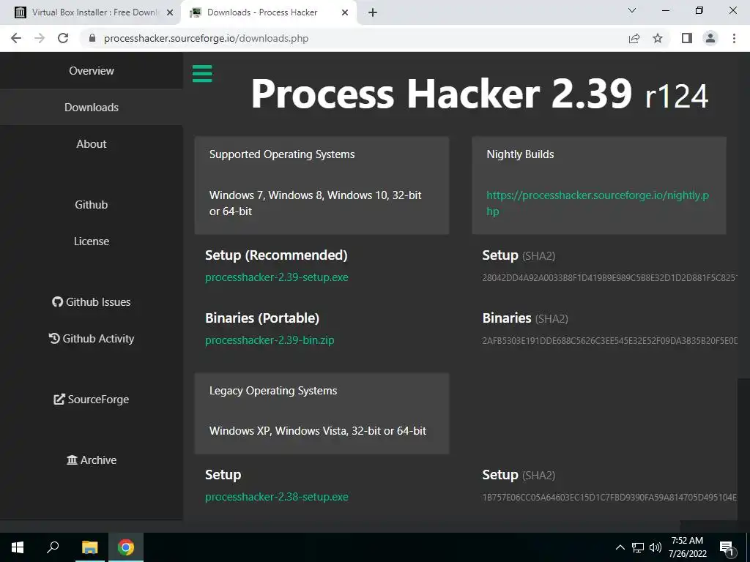Open Archive sidebar link

92,460
